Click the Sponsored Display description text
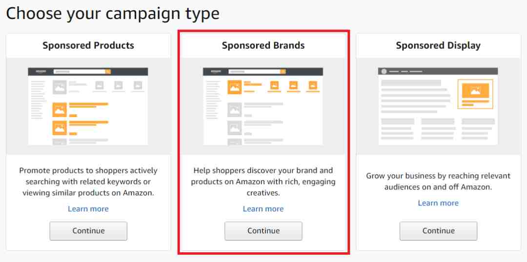527x262 pixels. (438, 181)
